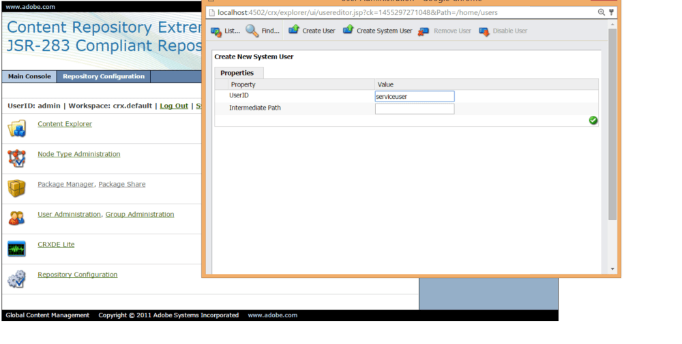The image size is (682, 344).
Task: Focus the Intermediate Path input field
Action: [415, 108]
